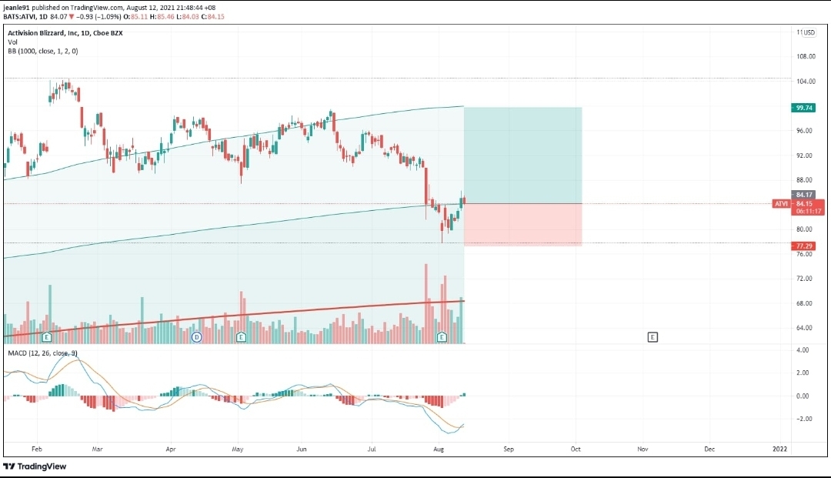Open the MACD (12, 26, close, 9) legend
The image size is (831, 478).
pos(42,353)
